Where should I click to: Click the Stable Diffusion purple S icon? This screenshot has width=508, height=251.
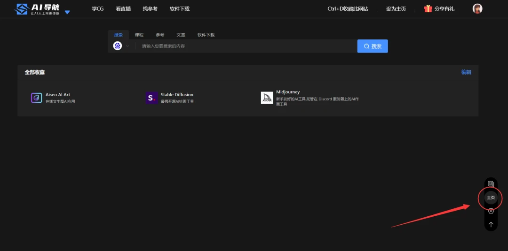(x=151, y=98)
